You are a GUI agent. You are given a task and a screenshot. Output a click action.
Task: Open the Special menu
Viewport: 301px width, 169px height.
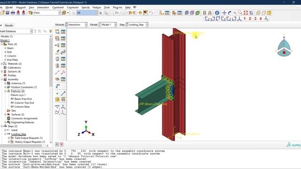86,8
